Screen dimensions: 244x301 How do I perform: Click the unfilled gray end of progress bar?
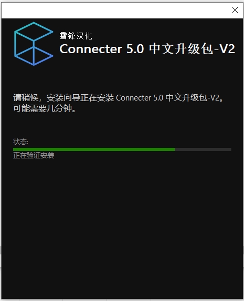[x=203, y=149]
